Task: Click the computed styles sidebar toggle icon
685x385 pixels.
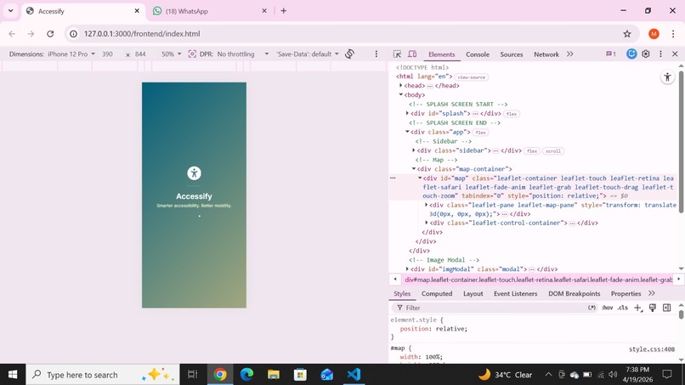Action: (666, 308)
